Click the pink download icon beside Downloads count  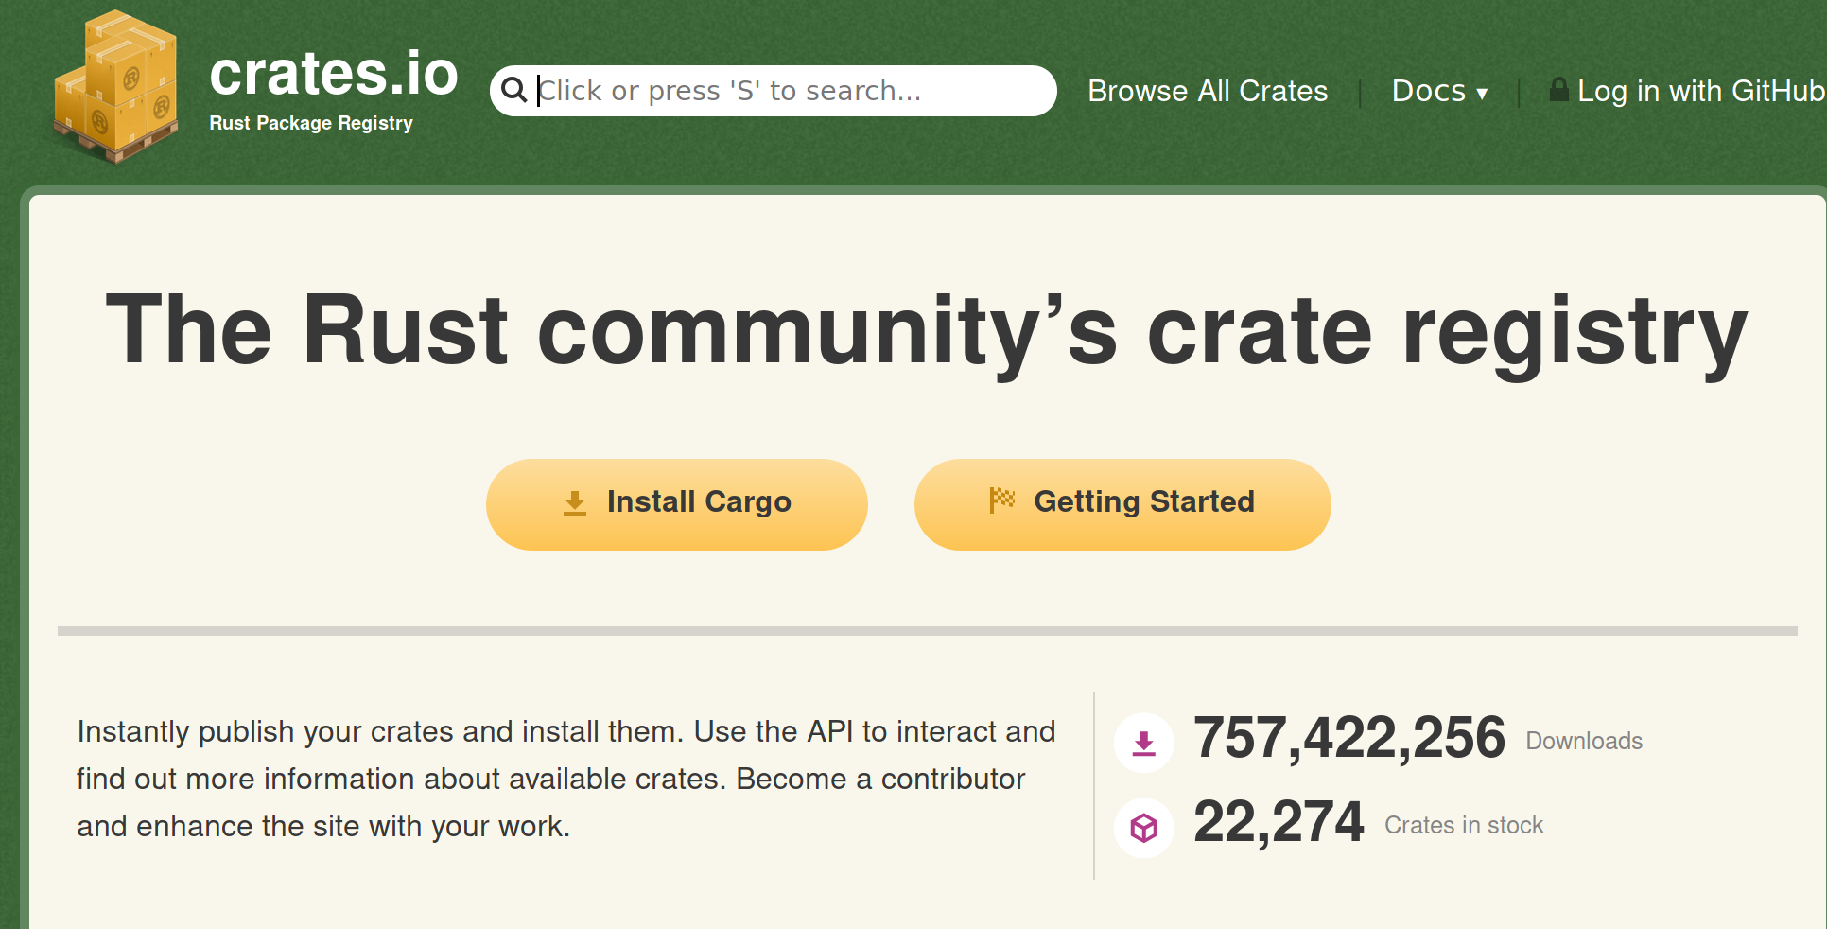[x=1144, y=743]
